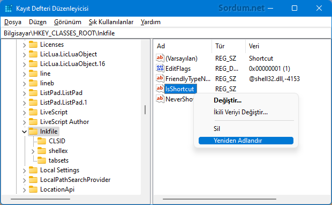
Task: Expand the LicLua.LicLuaObject.16 key
Action: point(24,64)
